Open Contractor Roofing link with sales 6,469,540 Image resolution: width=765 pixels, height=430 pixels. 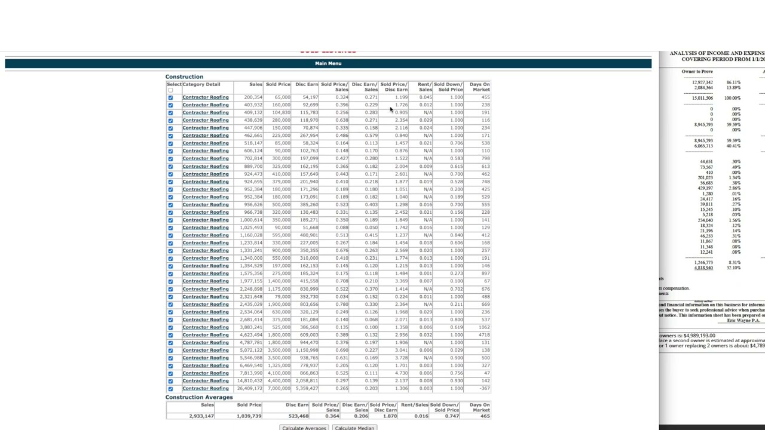click(x=206, y=365)
